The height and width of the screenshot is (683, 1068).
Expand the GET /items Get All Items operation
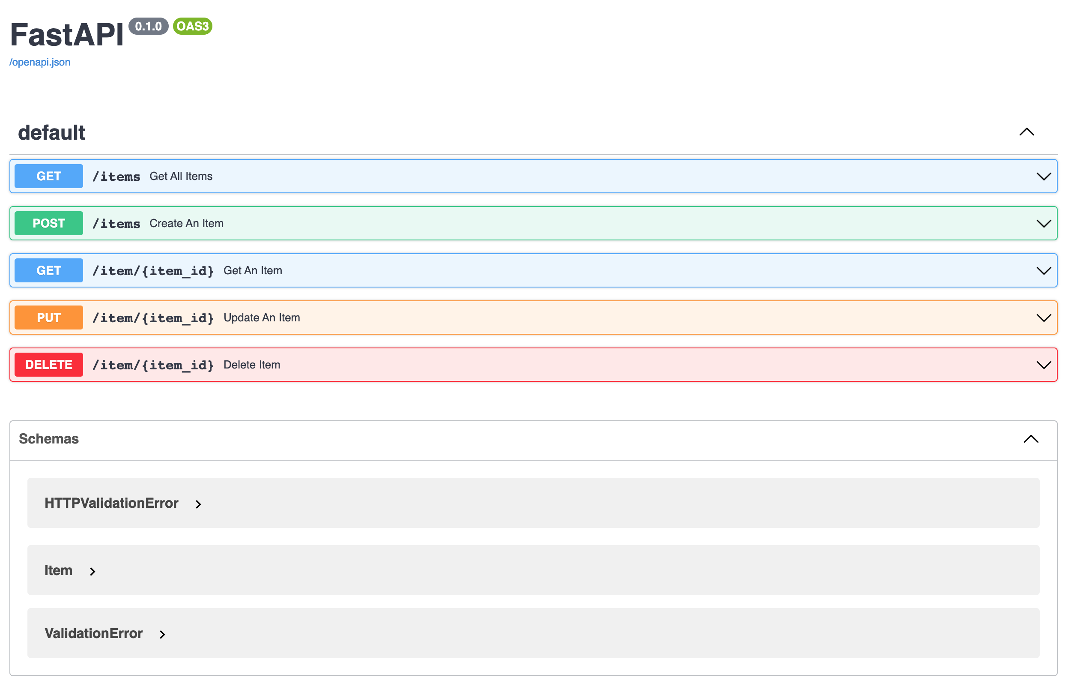[1044, 176]
